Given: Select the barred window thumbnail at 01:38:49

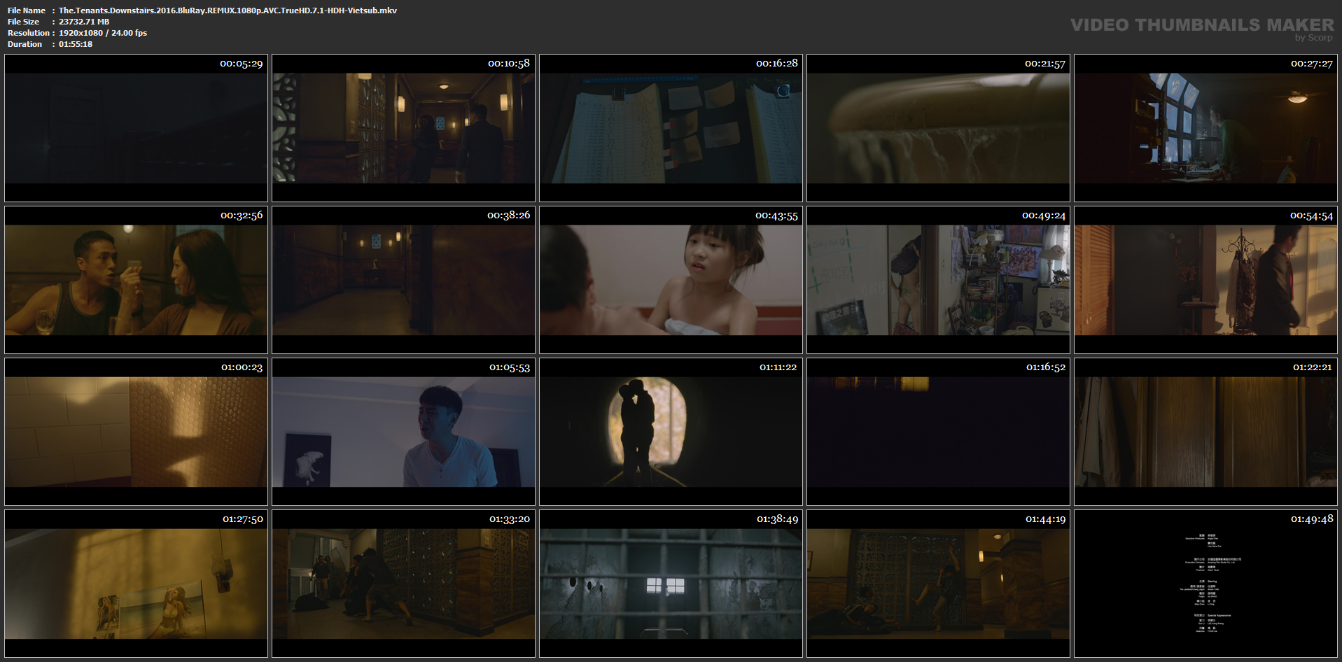Looking at the screenshot, I should point(671,584).
